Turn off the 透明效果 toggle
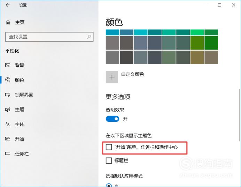 point(112,119)
